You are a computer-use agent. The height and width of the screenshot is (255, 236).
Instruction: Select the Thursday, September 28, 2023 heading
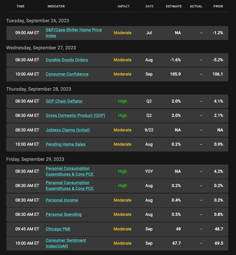pyautogui.click(x=39, y=89)
